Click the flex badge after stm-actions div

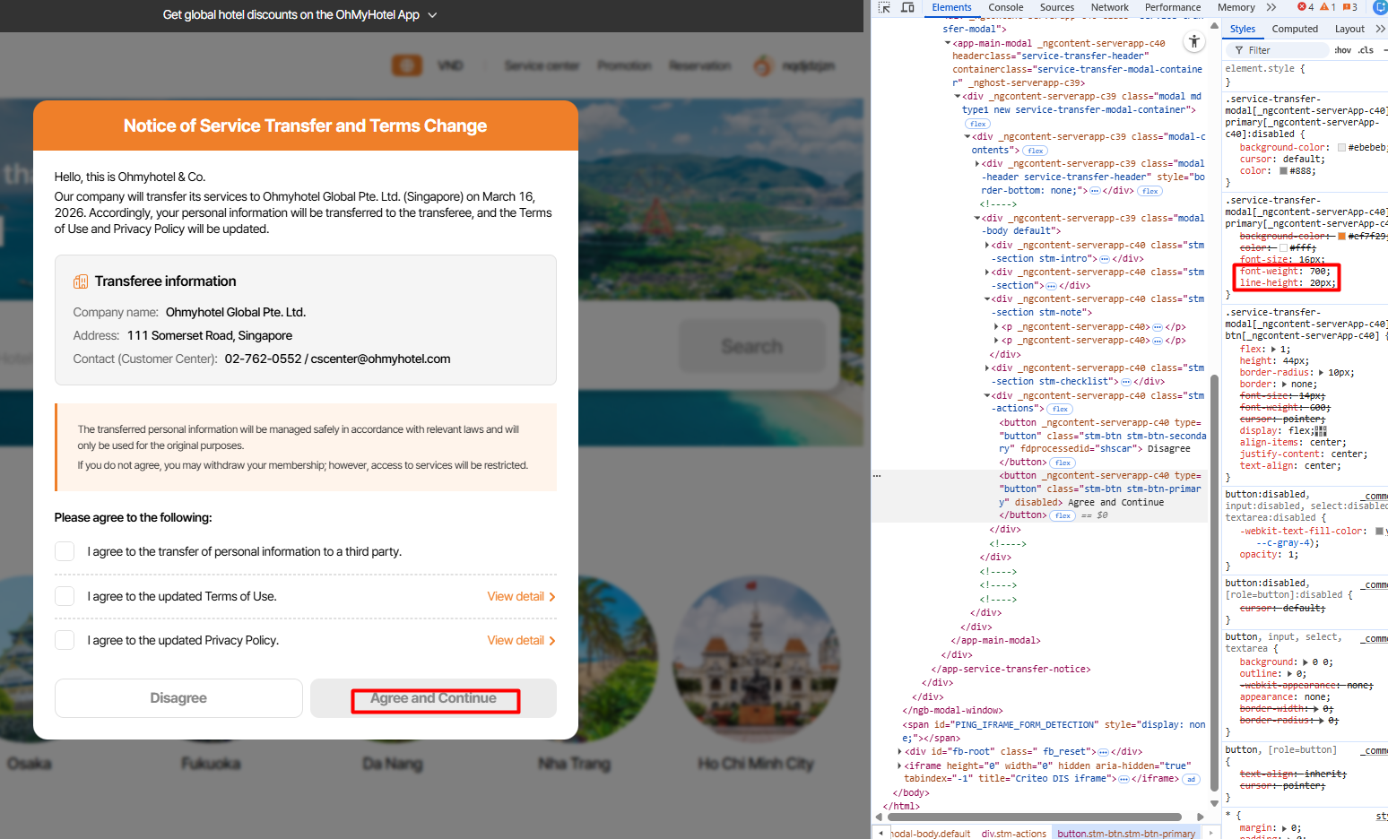pos(1060,409)
